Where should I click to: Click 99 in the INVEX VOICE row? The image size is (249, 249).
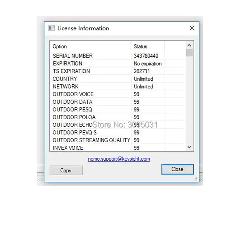coord(137,148)
